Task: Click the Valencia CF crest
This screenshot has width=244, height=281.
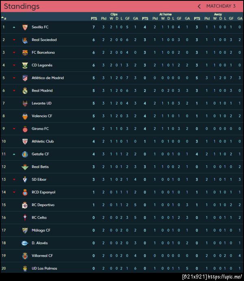Action: [x=25, y=116]
